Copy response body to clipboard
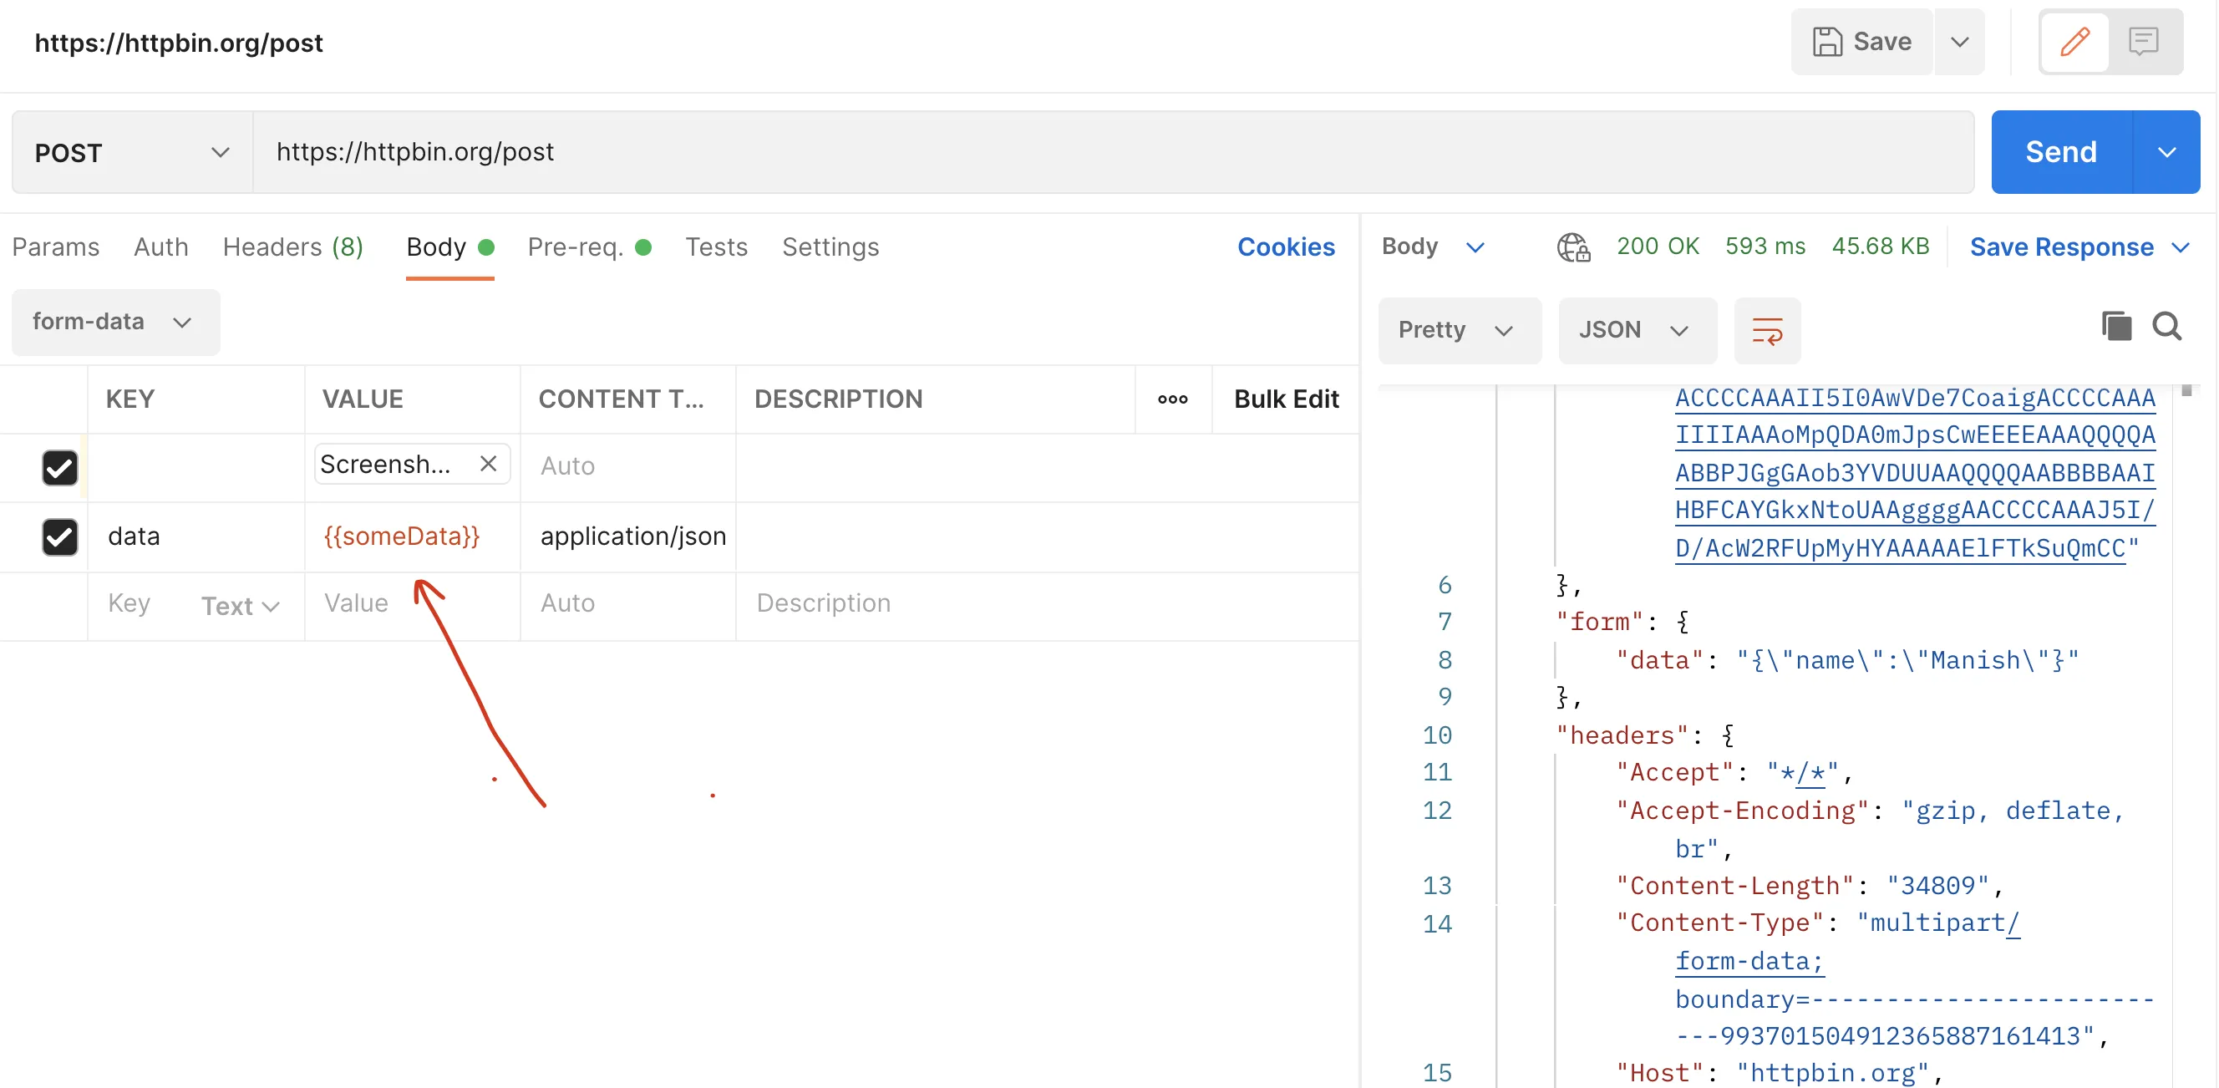The image size is (2219, 1088). click(2115, 327)
